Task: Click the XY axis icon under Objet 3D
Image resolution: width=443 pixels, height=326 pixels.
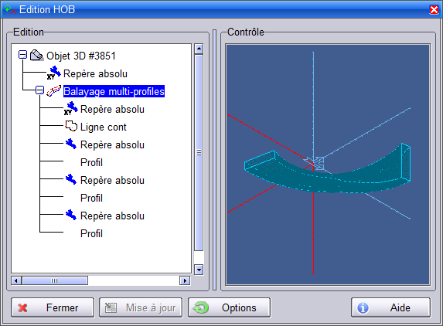Action: tap(53, 73)
